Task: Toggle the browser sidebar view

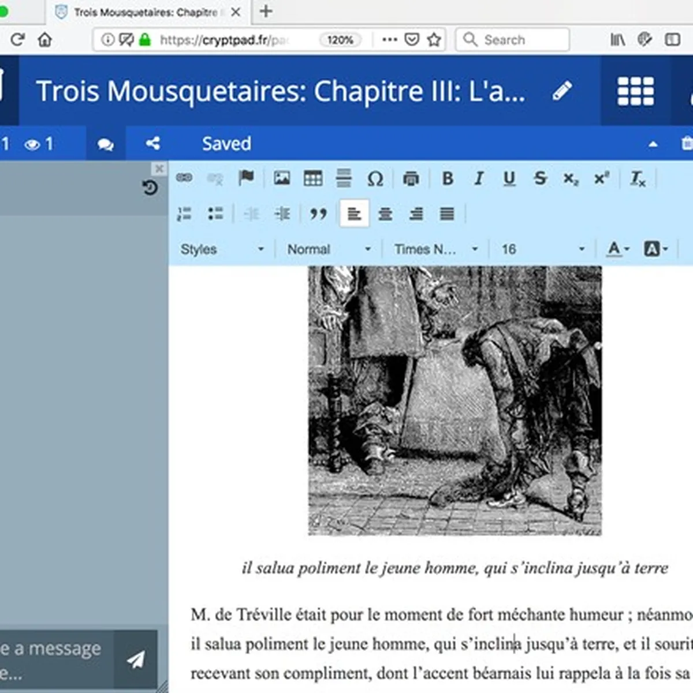Action: tap(672, 39)
